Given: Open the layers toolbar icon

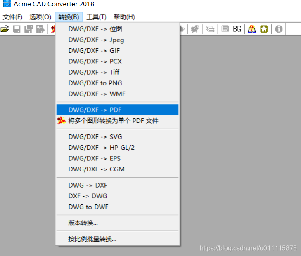Looking at the screenshot, I should pyautogui.click(x=210, y=29).
